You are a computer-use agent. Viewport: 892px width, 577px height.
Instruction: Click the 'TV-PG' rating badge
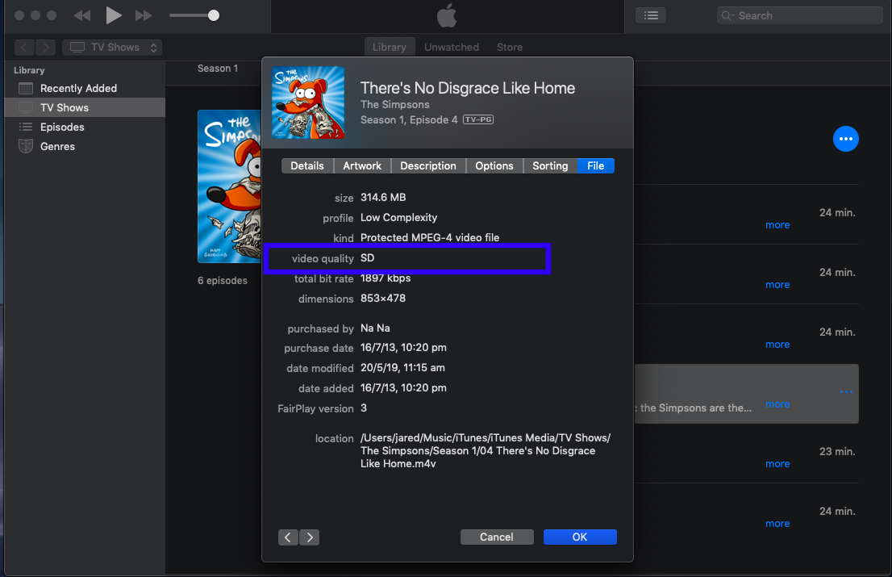(477, 119)
